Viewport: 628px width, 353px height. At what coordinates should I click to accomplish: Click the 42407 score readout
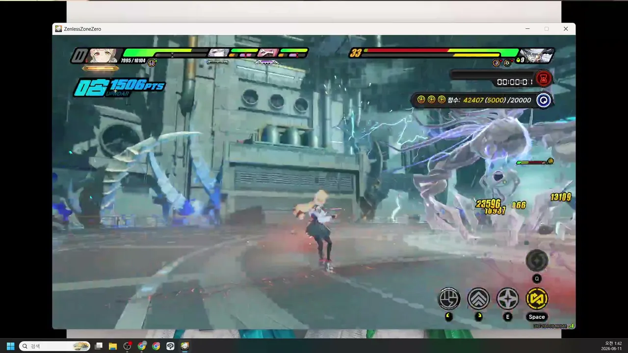(x=473, y=100)
